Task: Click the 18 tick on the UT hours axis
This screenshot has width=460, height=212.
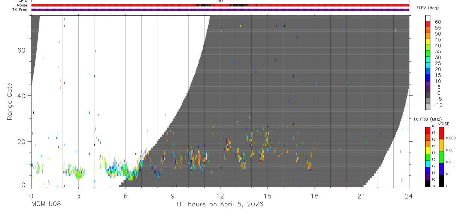Action: tap(314, 196)
